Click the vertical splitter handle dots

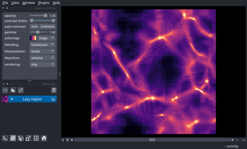coord(60,74)
